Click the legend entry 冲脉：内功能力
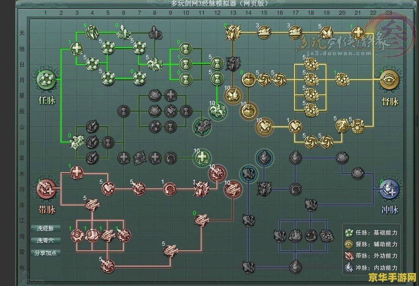 coord(371,267)
